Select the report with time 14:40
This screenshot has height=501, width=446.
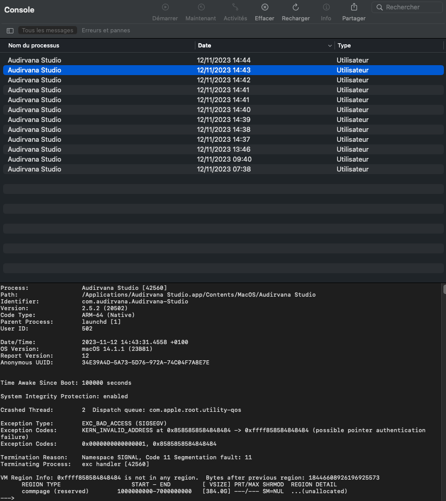(224, 109)
